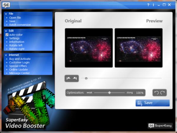Click Information in the Edit panel
The height and width of the screenshot is (133, 177).
[x=17, y=42]
